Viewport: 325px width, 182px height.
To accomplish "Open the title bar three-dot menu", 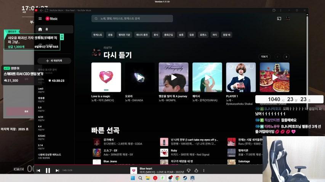I will [281, 10].
